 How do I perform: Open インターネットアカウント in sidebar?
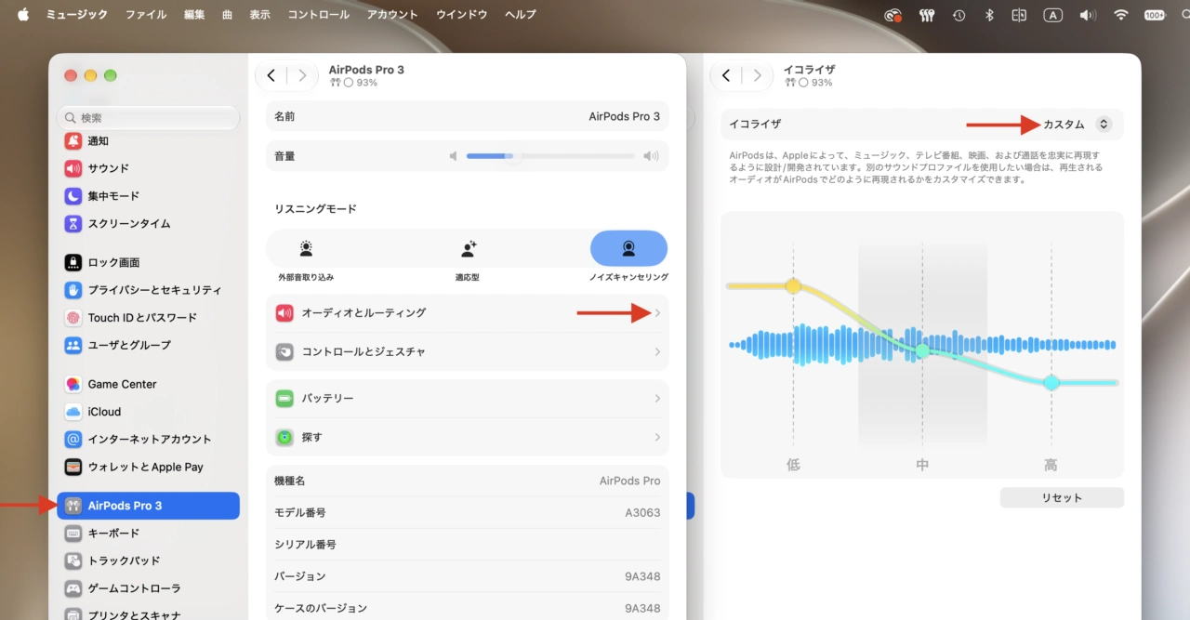[149, 439]
